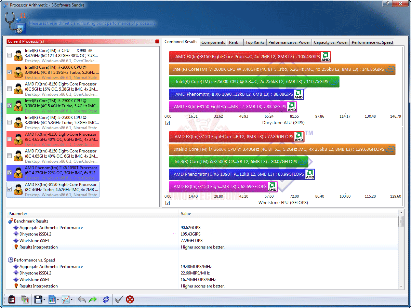This screenshot has height=308, width=411.
Task: Click the Results Interpretation tip icon in Benchmark Results
Action: click(16, 247)
